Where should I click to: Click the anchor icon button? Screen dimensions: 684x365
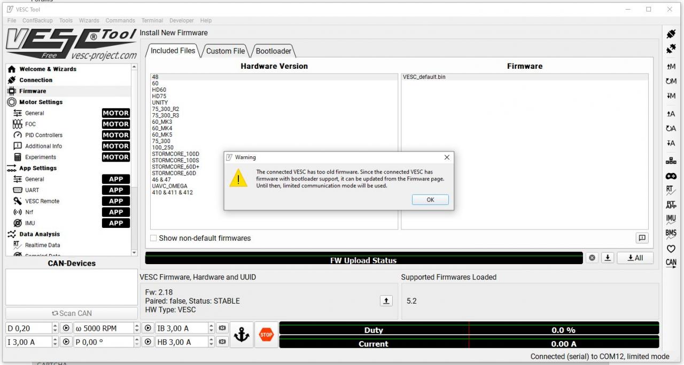pos(242,335)
